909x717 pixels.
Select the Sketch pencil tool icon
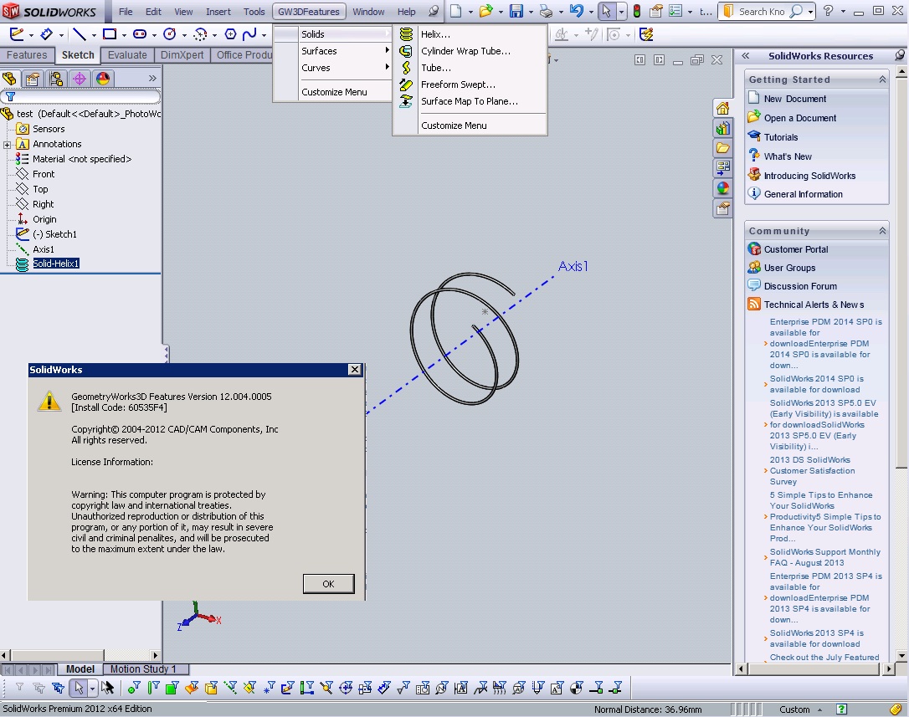[16, 35]
